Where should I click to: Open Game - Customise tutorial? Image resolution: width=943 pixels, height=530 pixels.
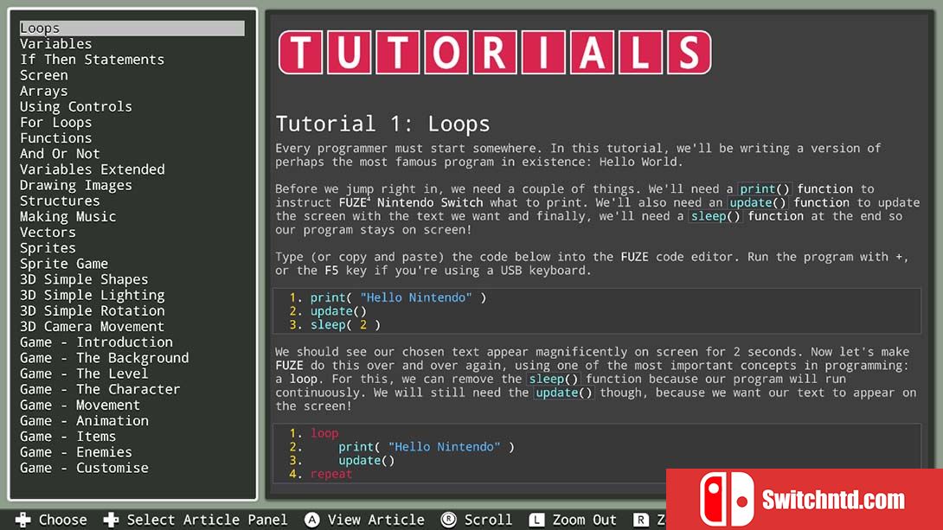pyautogui.click(x=84, y=468)
